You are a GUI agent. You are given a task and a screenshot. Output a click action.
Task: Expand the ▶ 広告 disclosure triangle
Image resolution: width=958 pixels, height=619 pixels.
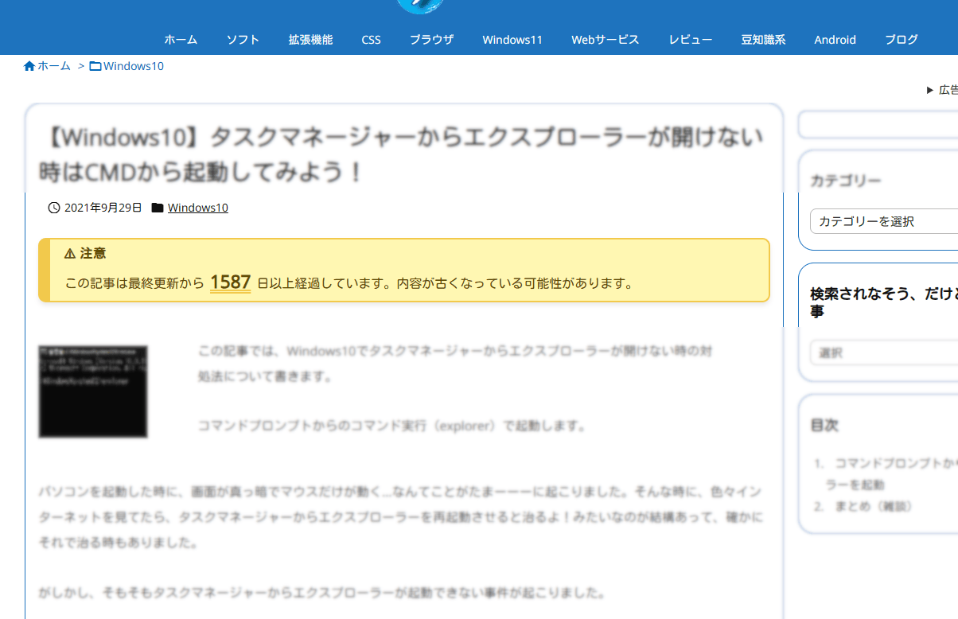(x=930, y=90)
